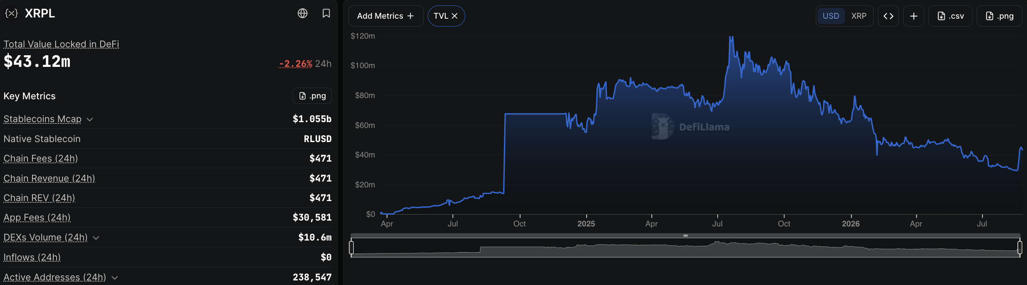1027x285 pixels.
Task: Download chart data as .csv
Action: click(950, 16)
